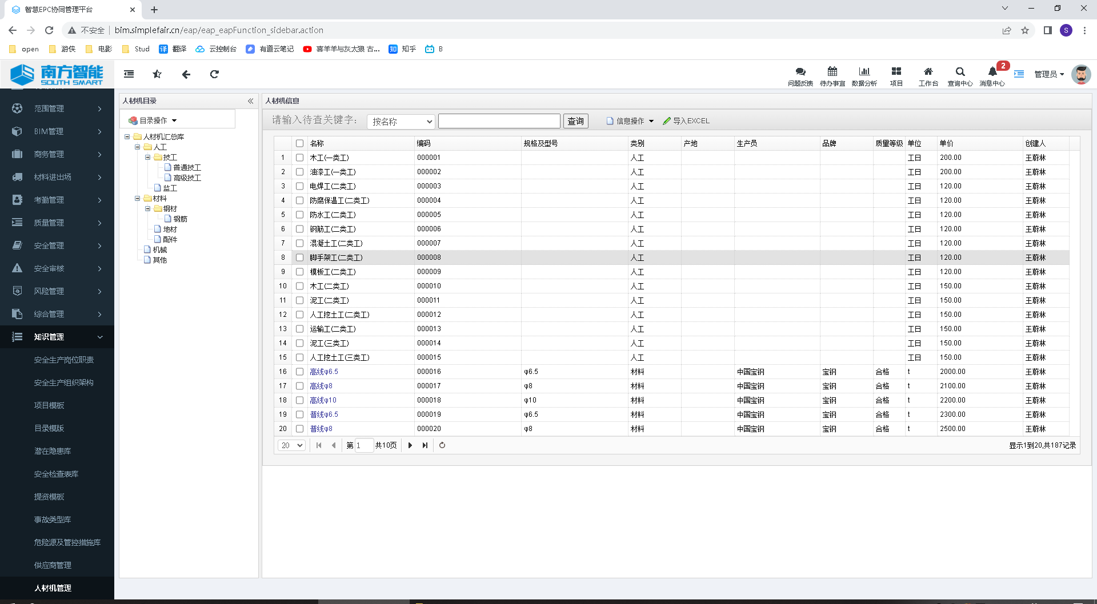Reload the browser page
This screenshot has height=604, width=1097.
[49, 30]
